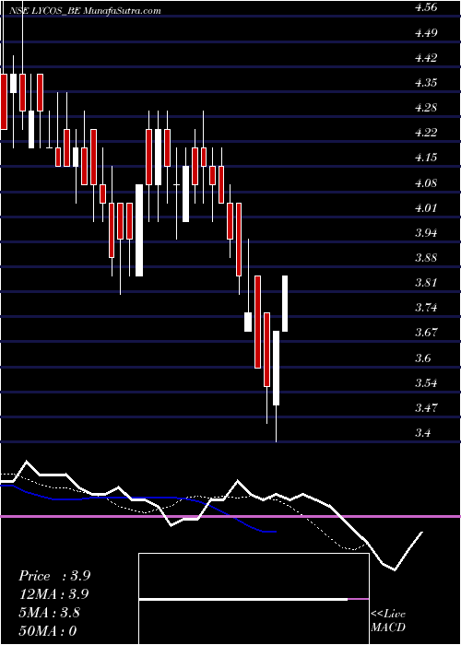Click the <<Live MACD label
This screenshot has height=645, width=461.
[x=388, y=621]
